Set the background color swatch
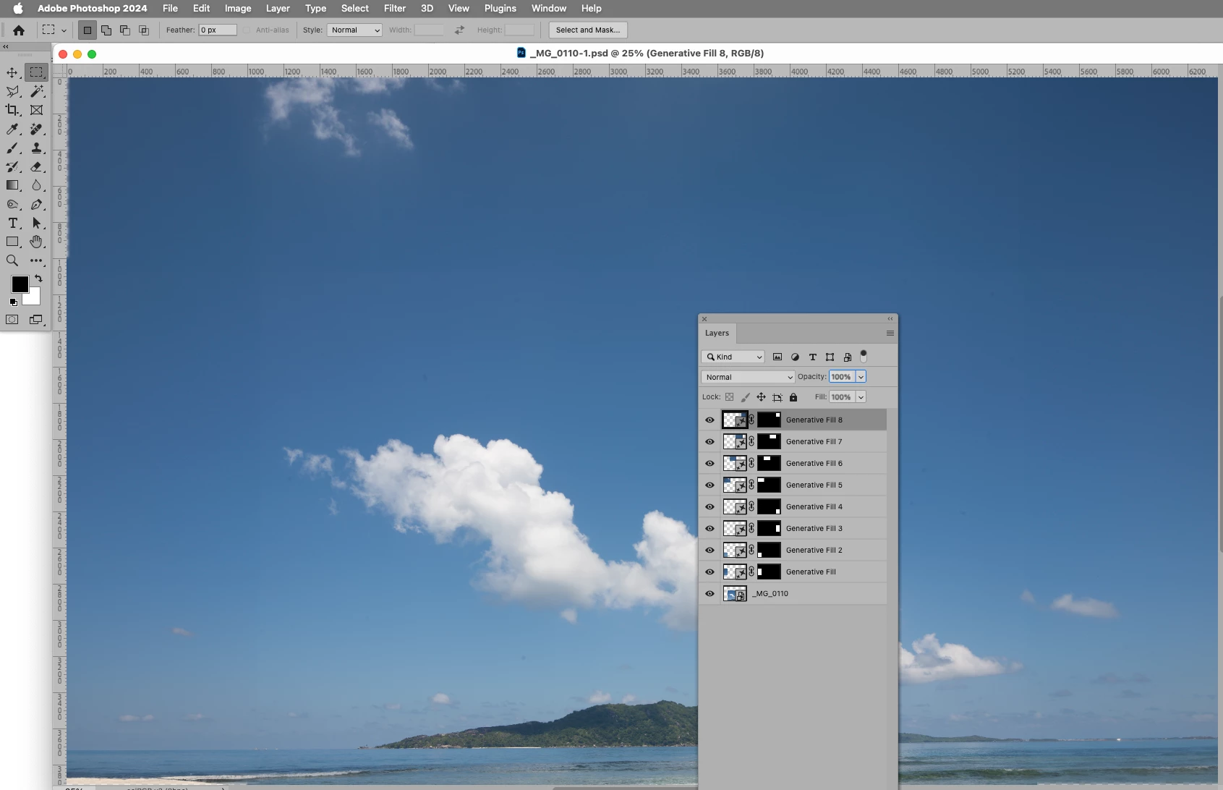This screenshot has width=1223, height=790. coord(33,297)
